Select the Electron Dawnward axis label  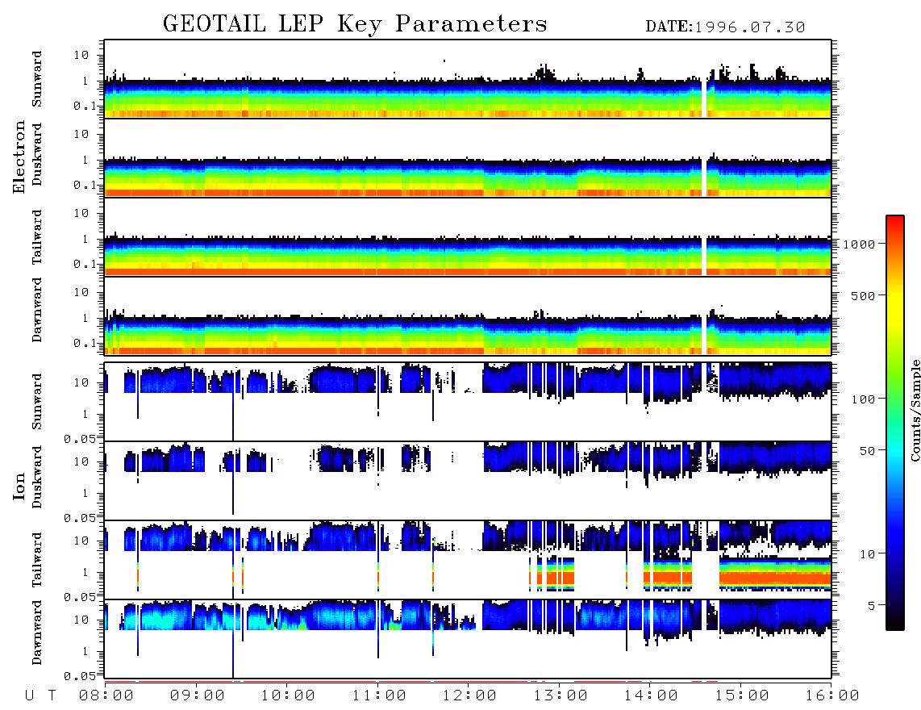(37, 310)
